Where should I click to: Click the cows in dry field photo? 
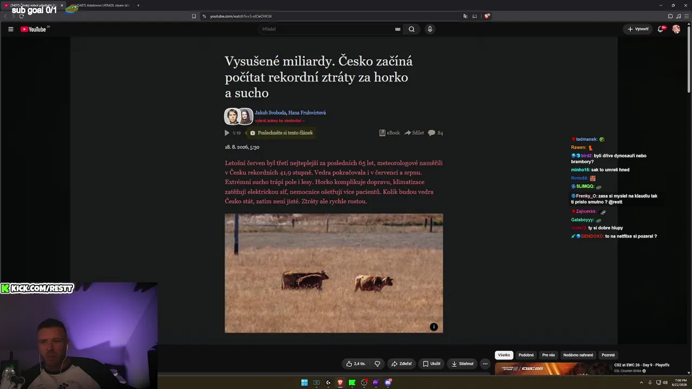point(334,273)
